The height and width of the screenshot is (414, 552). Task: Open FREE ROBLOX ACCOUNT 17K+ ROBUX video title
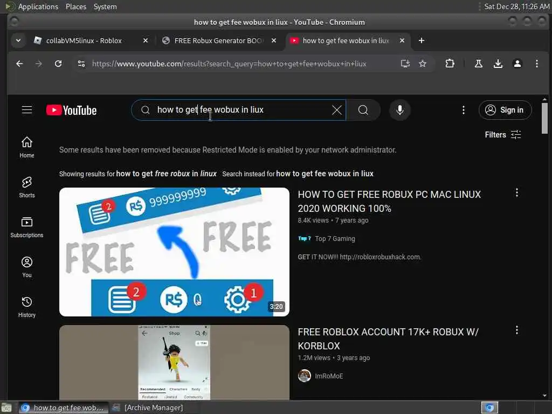pyautogui.click(x=388, y=339)
